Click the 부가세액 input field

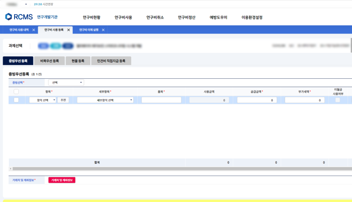(304, 100)
